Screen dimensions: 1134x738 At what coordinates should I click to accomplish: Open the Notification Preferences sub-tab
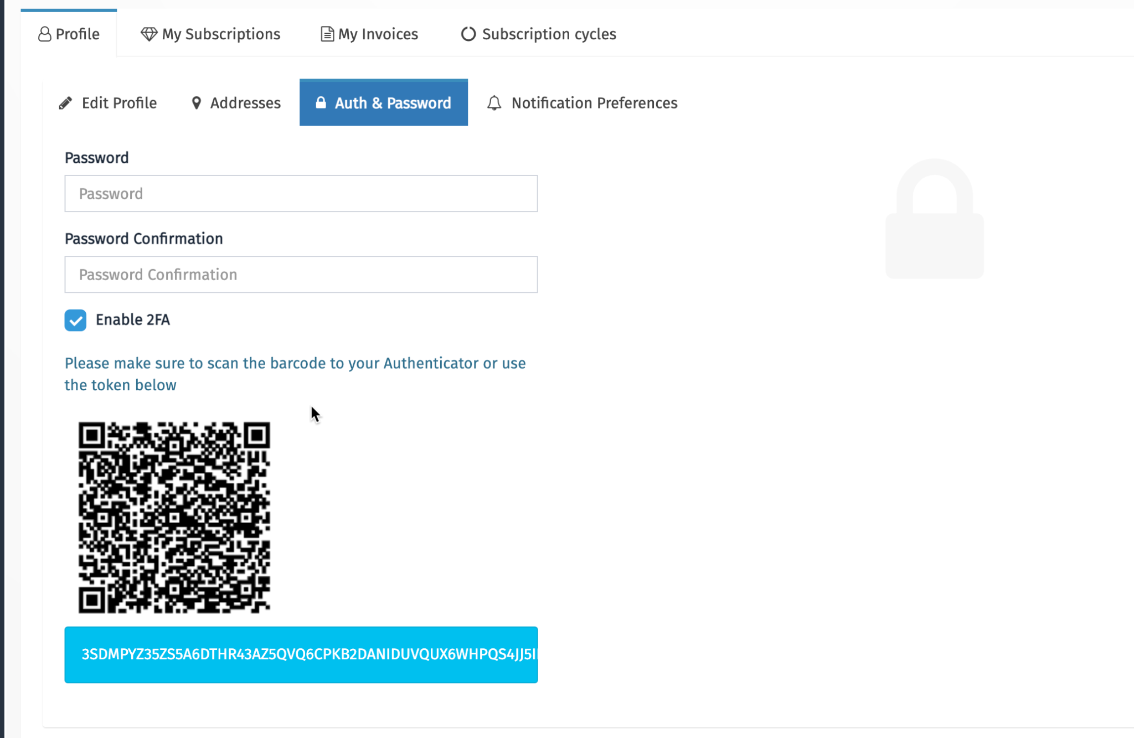[582, 103]
